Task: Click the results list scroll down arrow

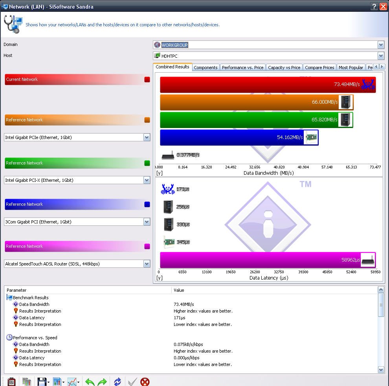Action: coord(381,370)
